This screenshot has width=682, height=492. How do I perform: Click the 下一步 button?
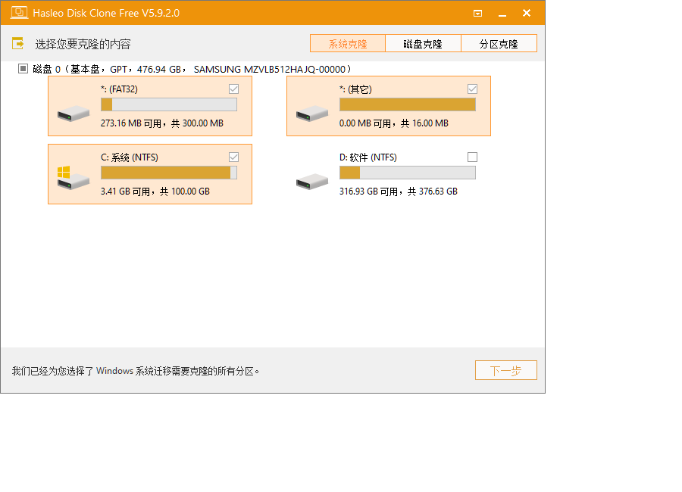point(506,370)
